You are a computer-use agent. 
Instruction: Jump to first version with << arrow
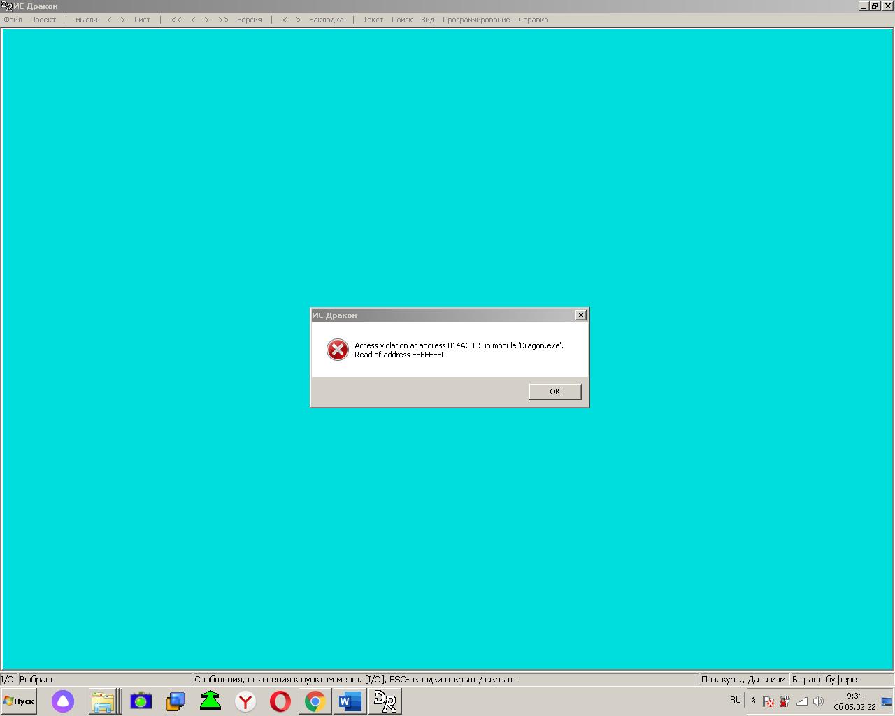pos(176,20)
